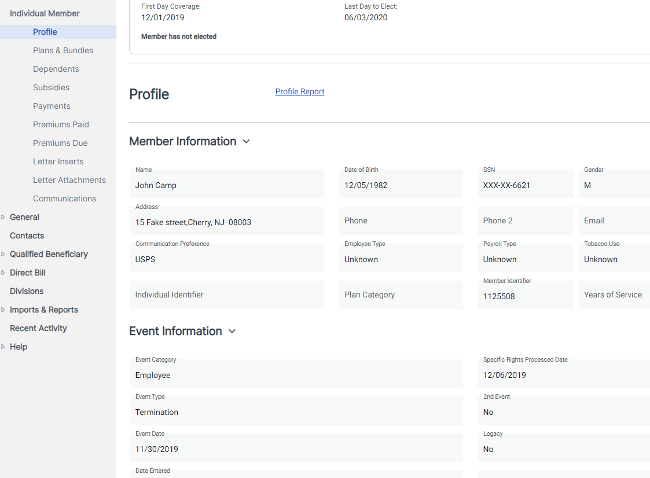Click the Communication Preference field
Screen dimensions: 650x478
pos(227,258)
